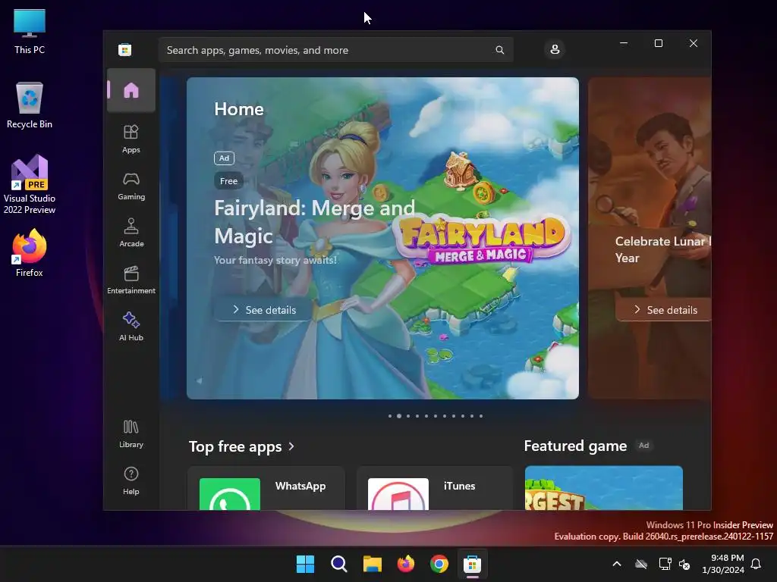
Task: Show hidden system tray icons
Action: (x=617, y=564)
